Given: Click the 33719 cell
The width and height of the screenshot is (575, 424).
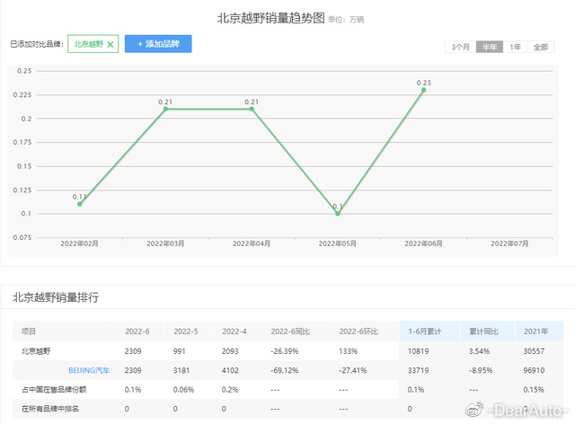Looking at the screenshot, I should (x=418, y=370).
